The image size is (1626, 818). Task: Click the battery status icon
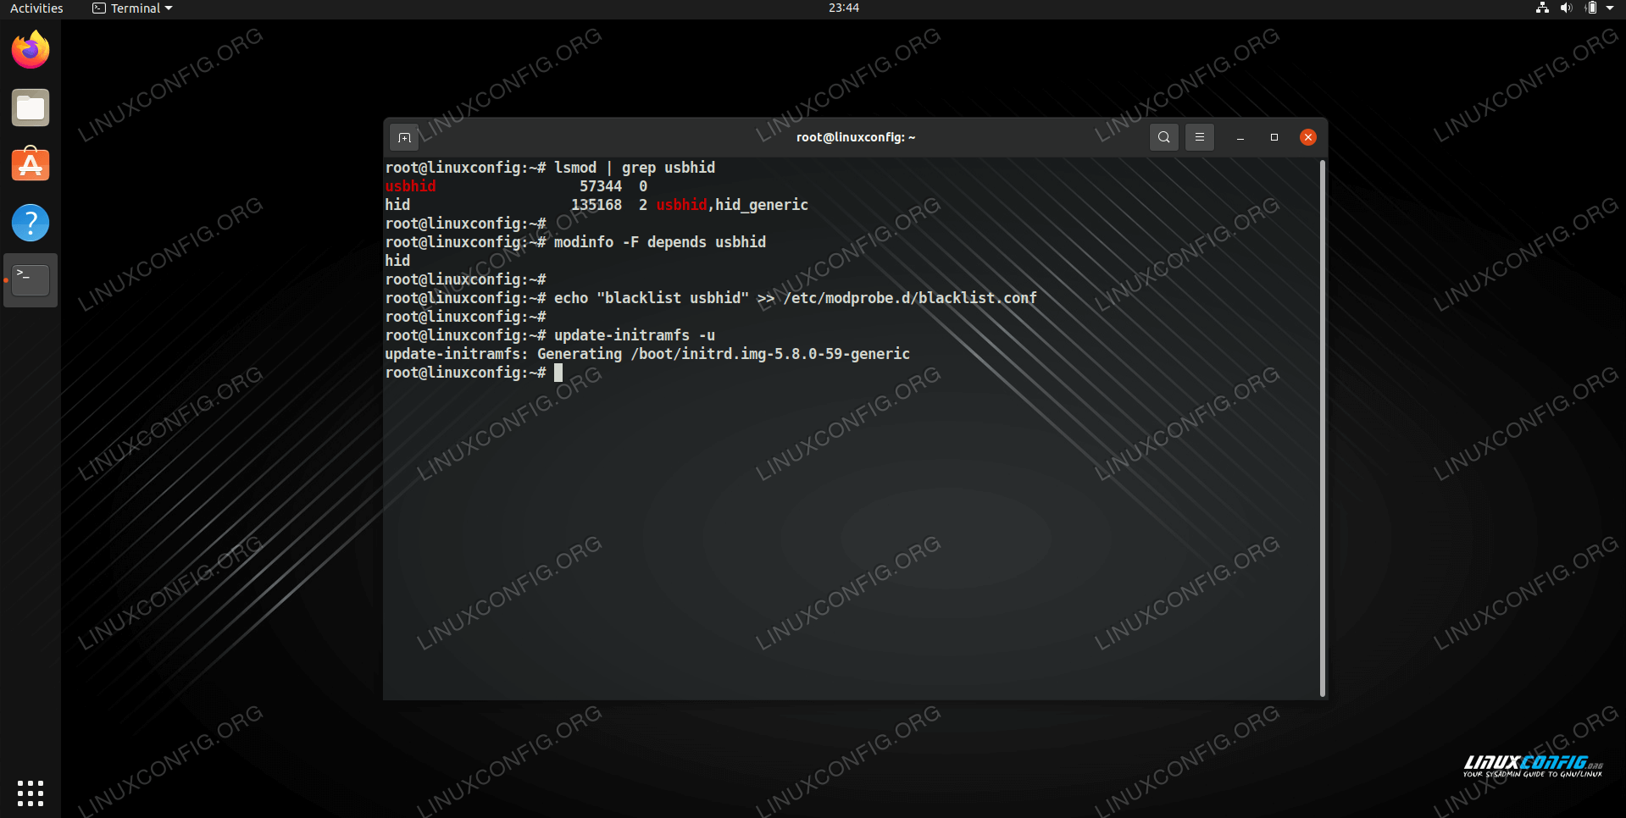[1590, 8]
